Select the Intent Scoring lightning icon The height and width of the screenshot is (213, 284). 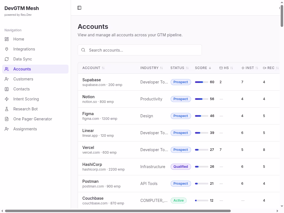click(x=7, y=99)
